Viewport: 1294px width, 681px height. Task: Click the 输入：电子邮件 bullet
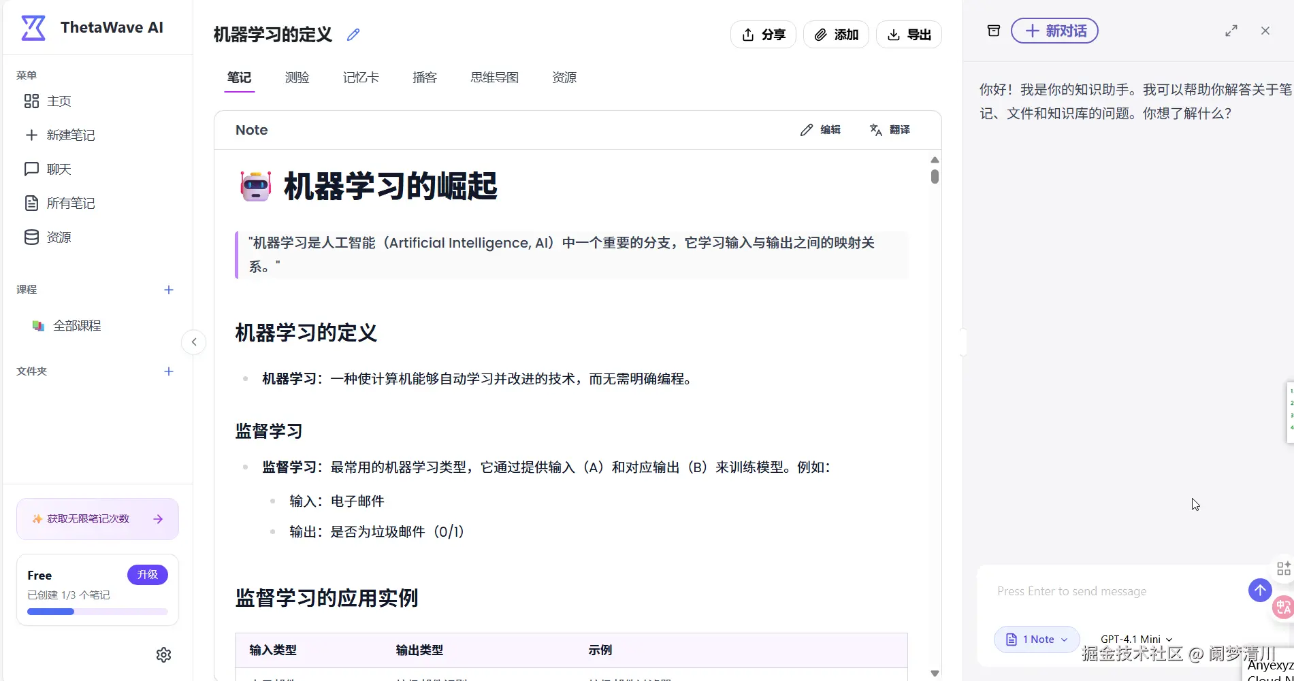(x=337, y=501)
